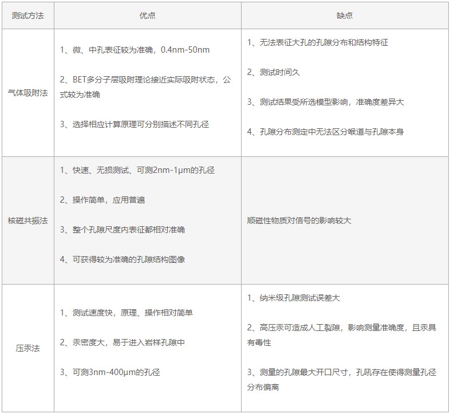Viewport: 450px width, 414px height.
Task: Click 孔隙分布测定中无法区分喉道 line
Action: (325, 132)
